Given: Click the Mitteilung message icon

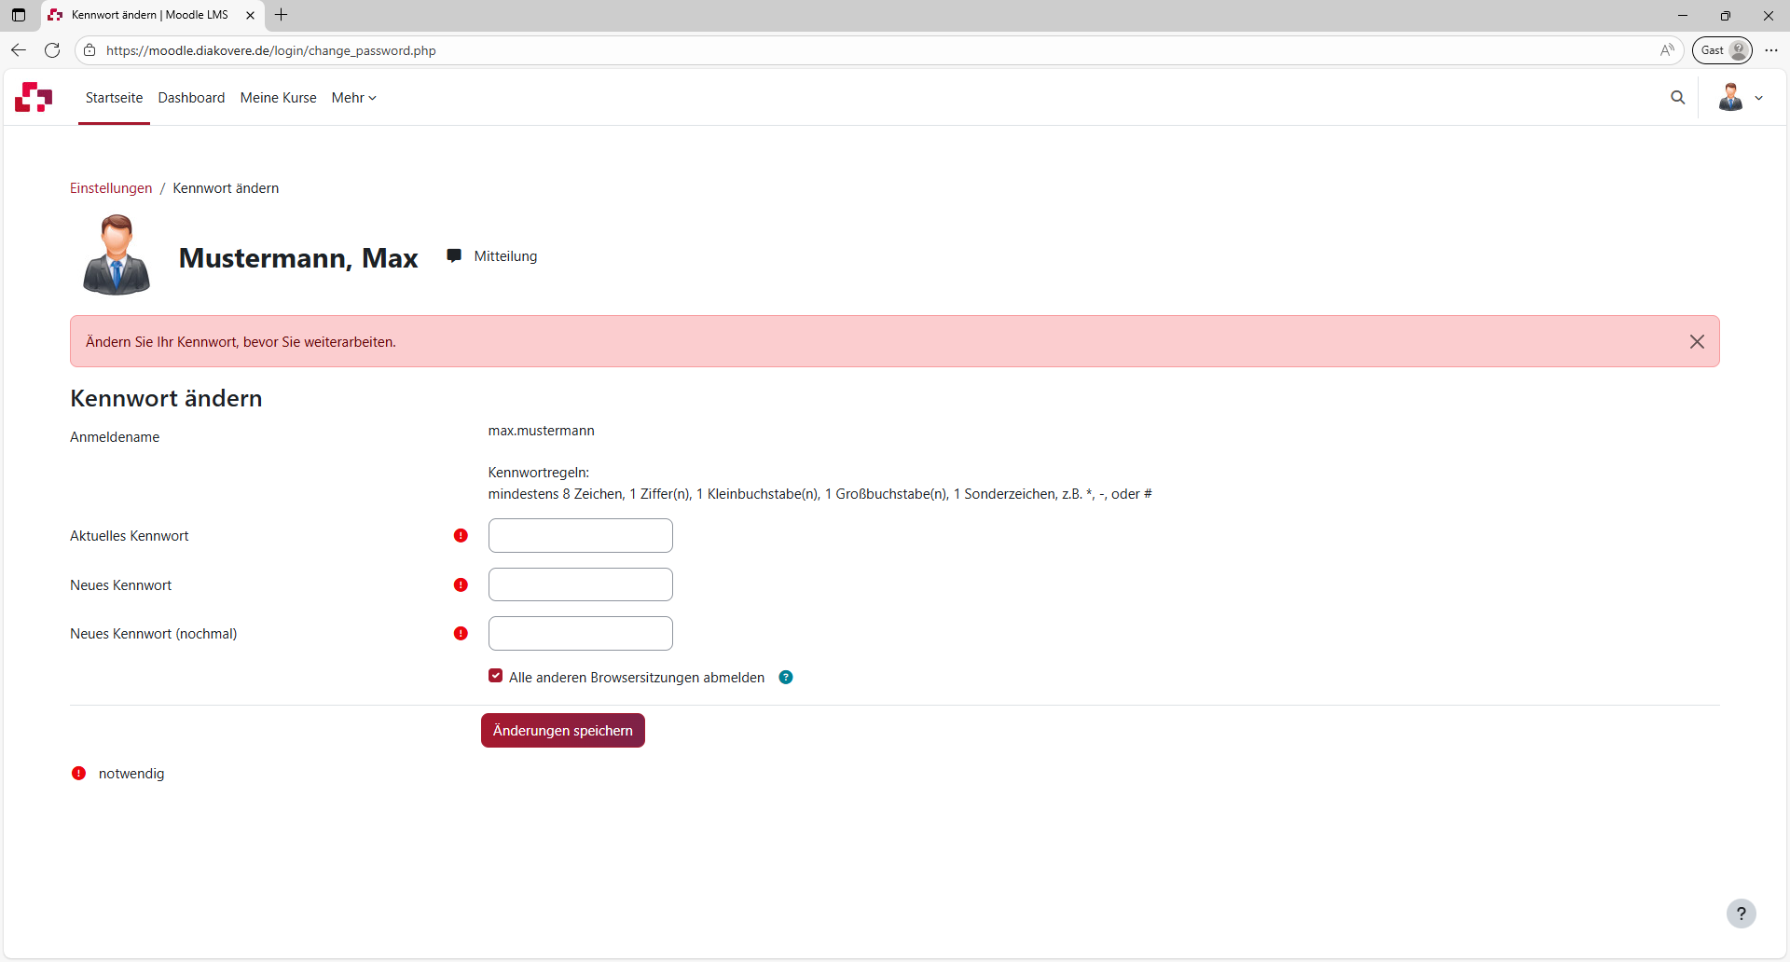Looking at the screenshot, I should tap(454, 256).
